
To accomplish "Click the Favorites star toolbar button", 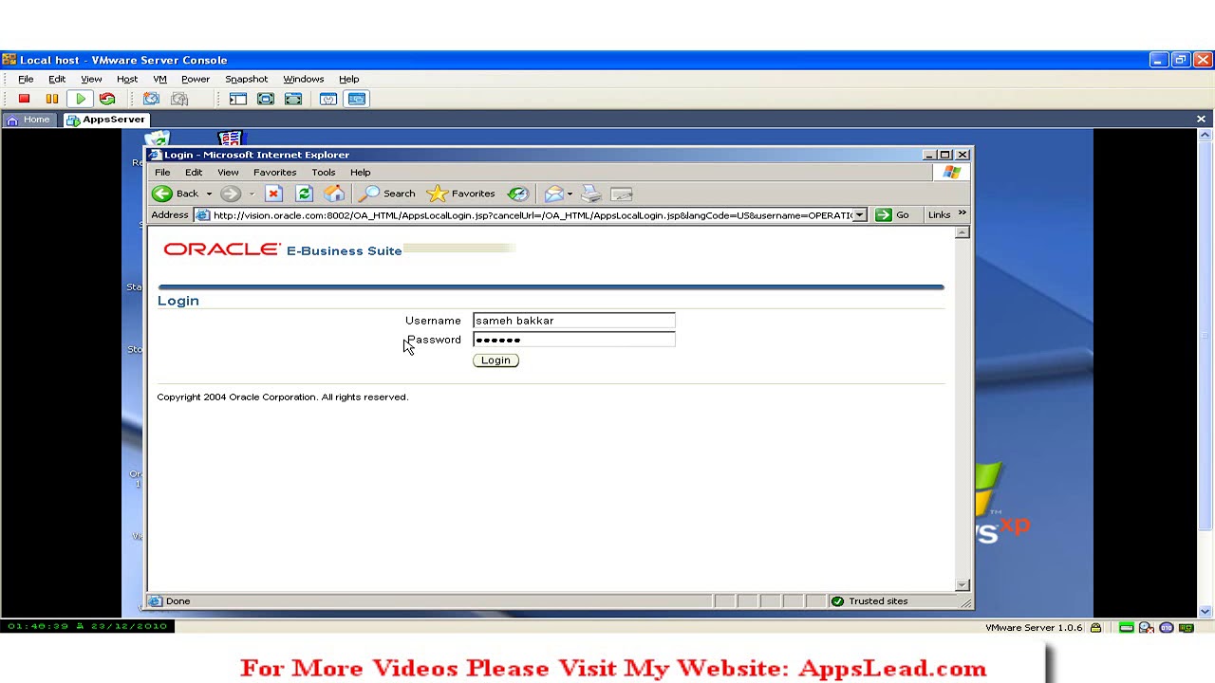I will [x=460, y=194].
